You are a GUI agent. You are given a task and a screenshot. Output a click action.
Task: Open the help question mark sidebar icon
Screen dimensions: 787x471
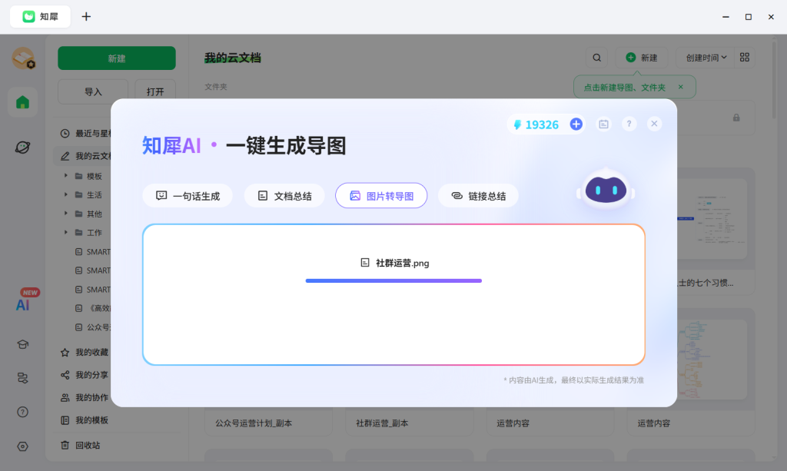(x=22, y=413)
